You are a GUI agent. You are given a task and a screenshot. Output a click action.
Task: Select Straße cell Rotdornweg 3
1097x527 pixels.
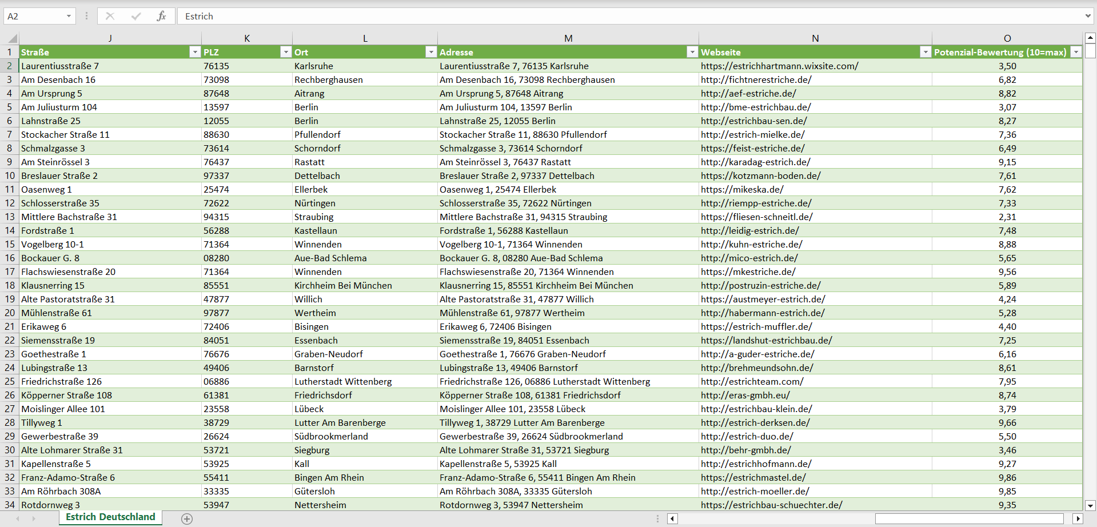[x=110, y=505]
